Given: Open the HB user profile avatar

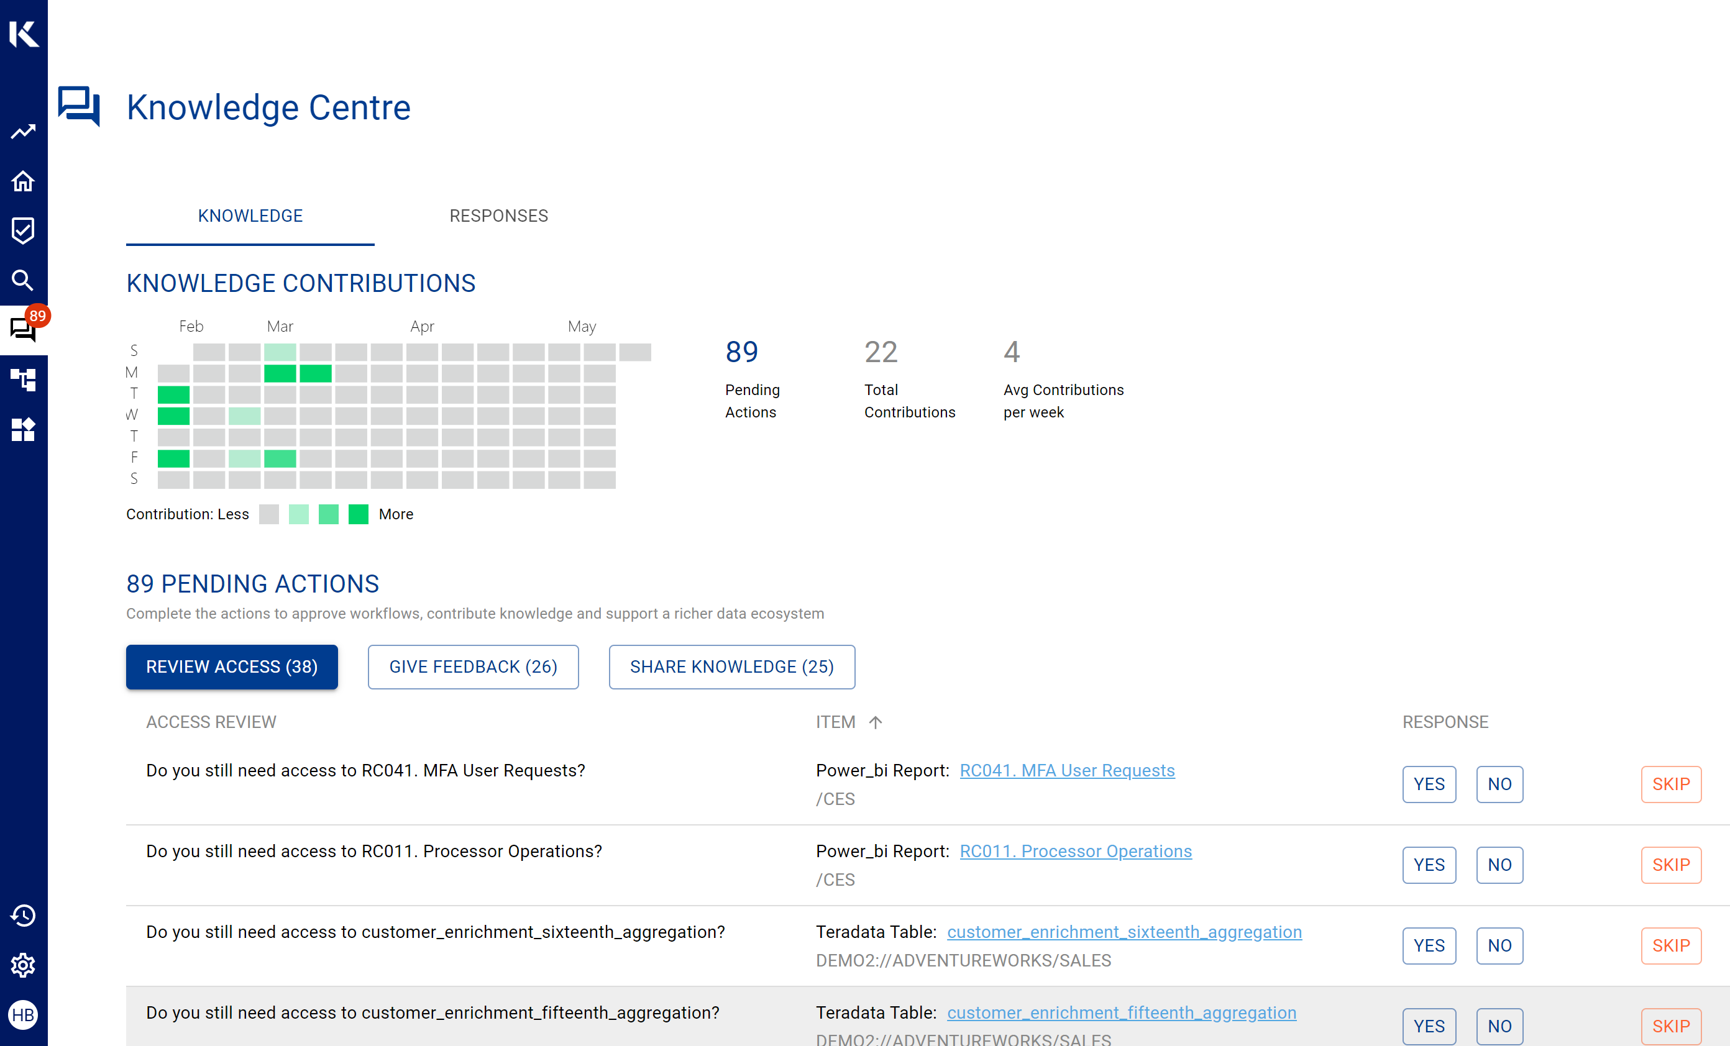Looking at the screenshot, I should [23, 1014].
